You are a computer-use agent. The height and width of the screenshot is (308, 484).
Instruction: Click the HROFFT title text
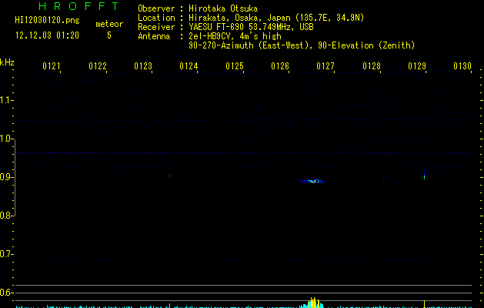78,6
